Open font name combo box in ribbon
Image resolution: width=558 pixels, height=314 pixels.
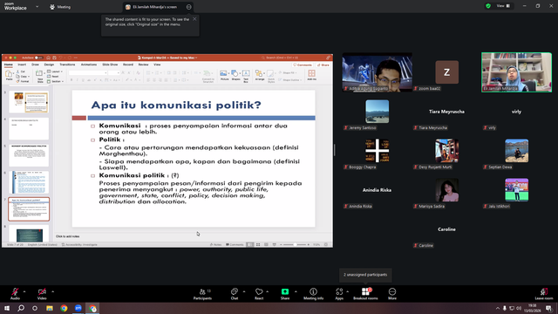point(88,73)
